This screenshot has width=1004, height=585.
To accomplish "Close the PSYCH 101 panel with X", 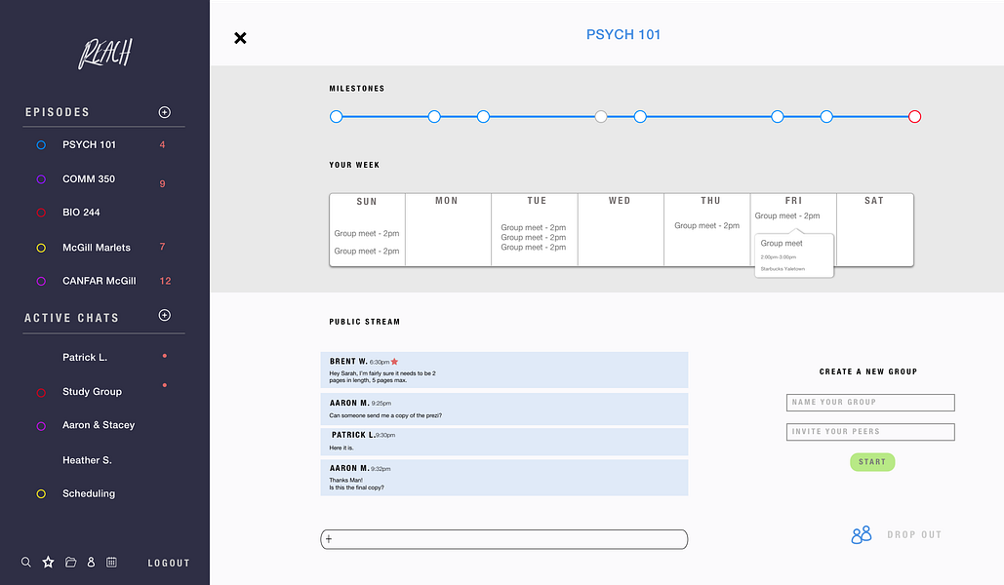I will [240, 38].
